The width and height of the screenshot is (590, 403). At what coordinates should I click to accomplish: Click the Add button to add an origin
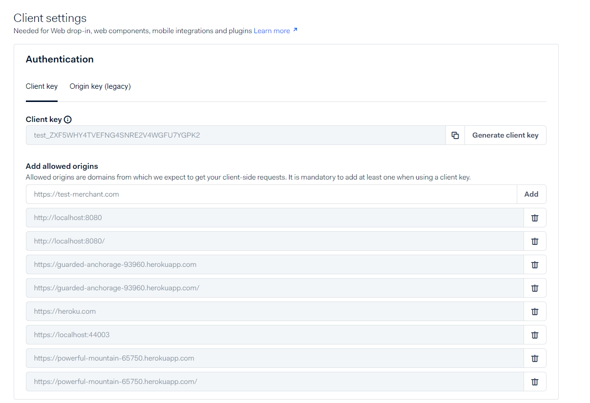(x=531, y=194)
